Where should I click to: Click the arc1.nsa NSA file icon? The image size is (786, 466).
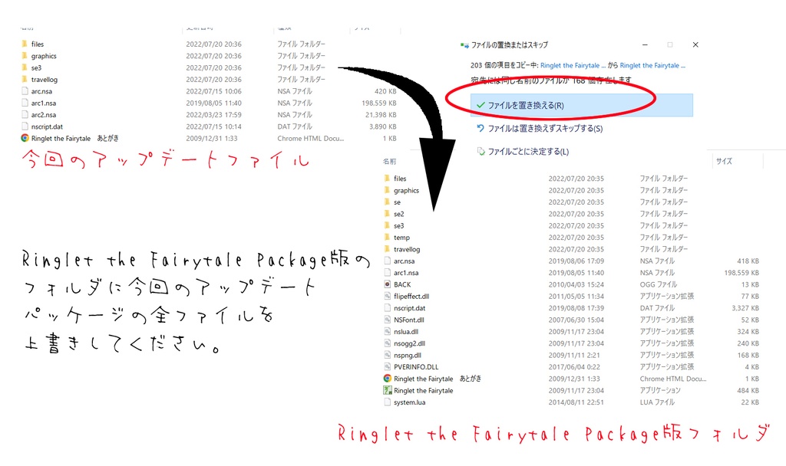click(x=407, y=272)
